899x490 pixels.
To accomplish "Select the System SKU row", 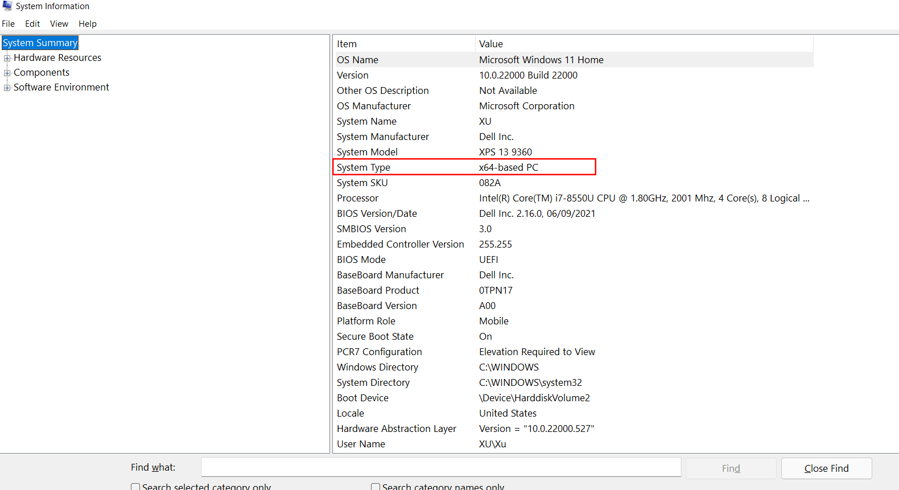I will pyautogui.click(x=574, y=183).
